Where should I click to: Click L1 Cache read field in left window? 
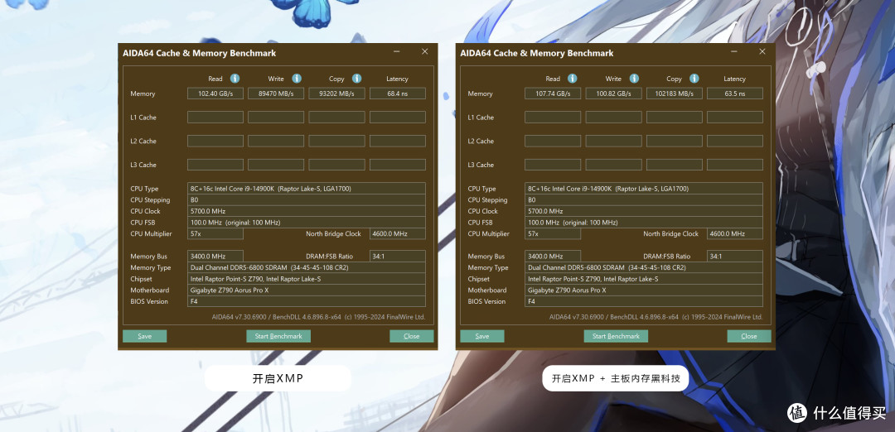pyautogui.click(x=215, y=118)
